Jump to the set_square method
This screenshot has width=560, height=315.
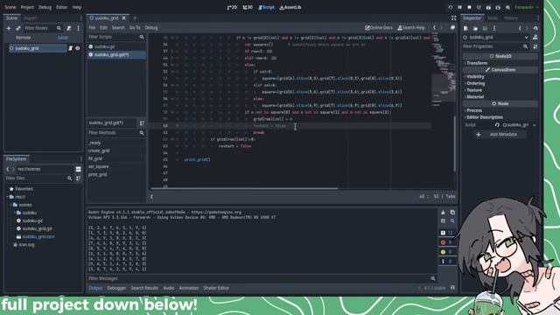99,166
